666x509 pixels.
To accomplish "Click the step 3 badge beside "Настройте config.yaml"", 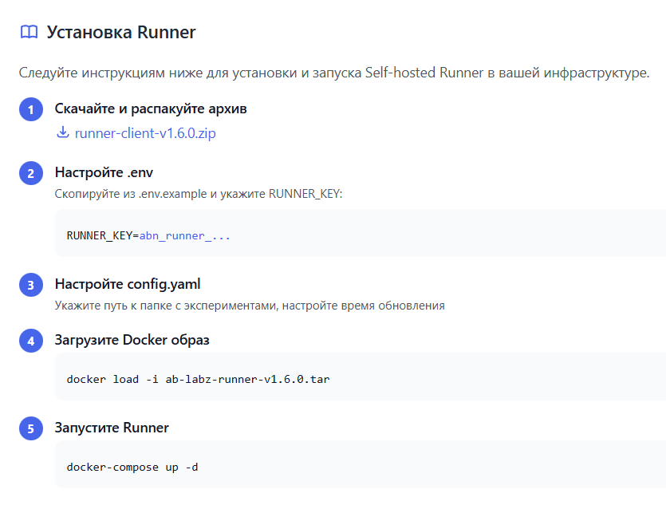I will (30, 284).
